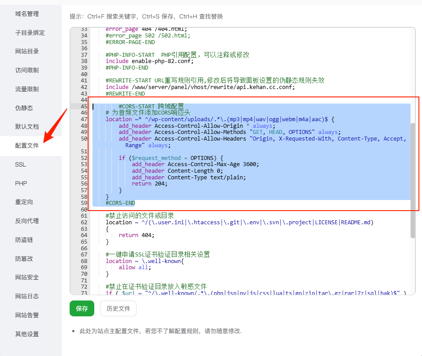
Task: Switch to the PHP sidebar item
Action: point(21,183)
